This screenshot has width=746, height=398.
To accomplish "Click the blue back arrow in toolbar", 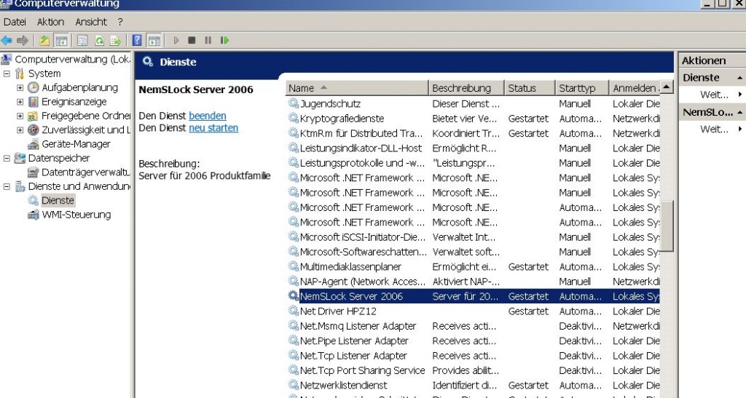I will [x=7, y=41].
